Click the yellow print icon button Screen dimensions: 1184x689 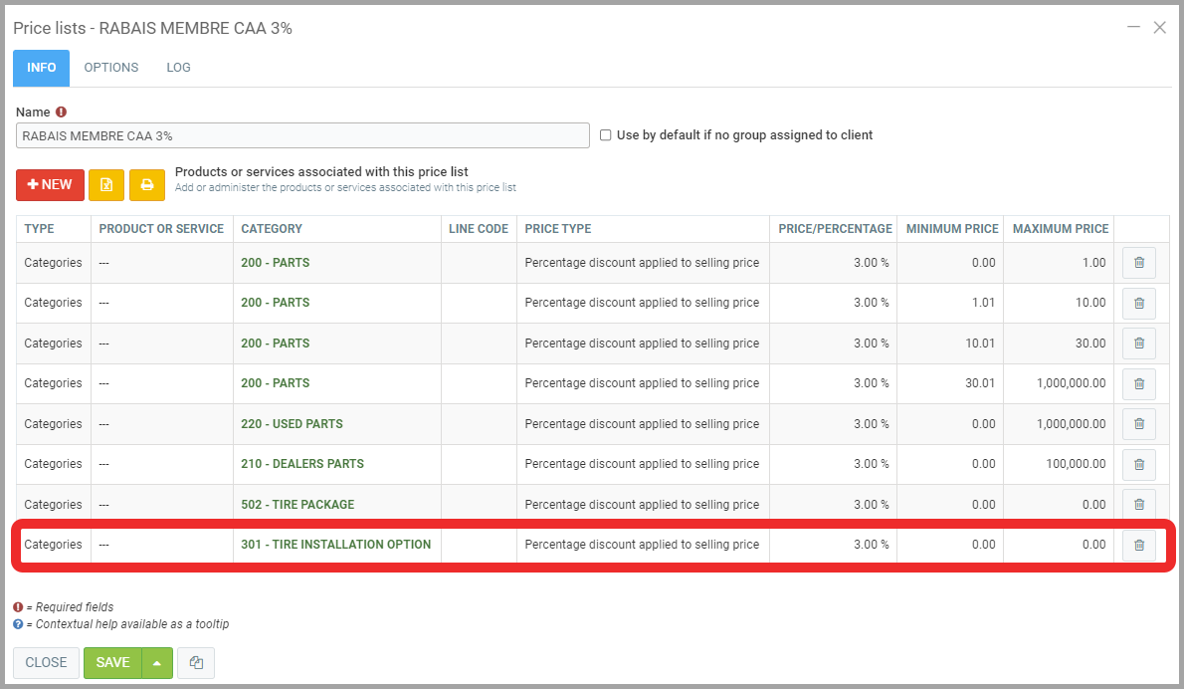pyautogui.click(x=147, y=184)
